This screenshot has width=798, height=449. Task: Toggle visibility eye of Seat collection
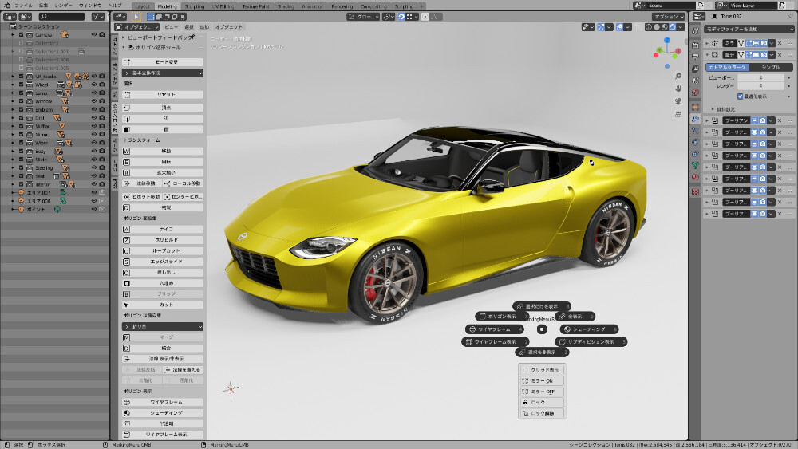[94, 176]
